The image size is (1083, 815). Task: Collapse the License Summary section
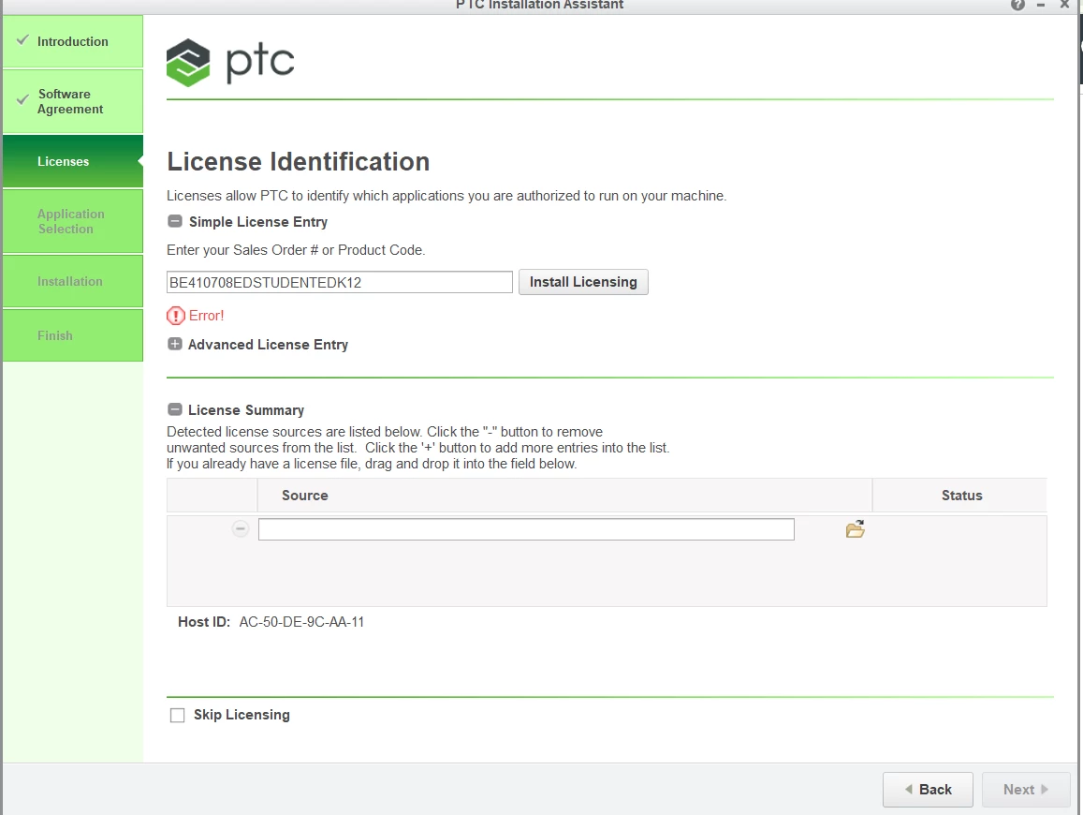[175, 410]
